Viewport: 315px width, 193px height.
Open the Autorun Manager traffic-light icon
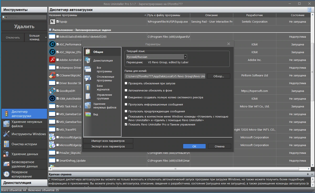point(6,114)
